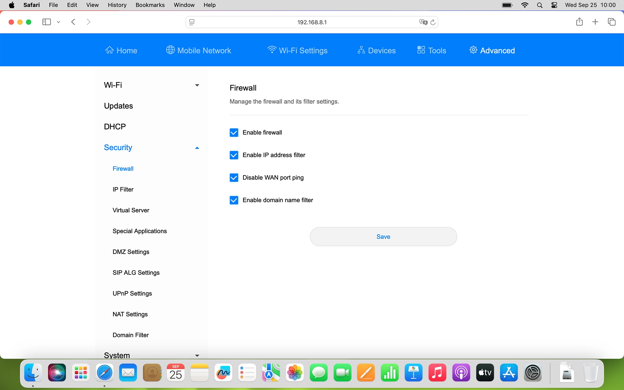Open the Devices network icon tab
The height and width of the screenshot is (390, 624).
[x=361, y=50]
